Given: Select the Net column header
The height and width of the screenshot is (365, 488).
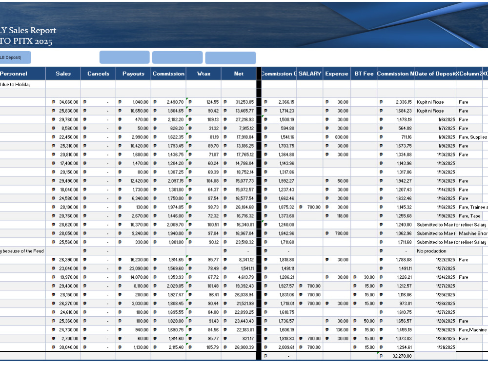Looking at the screenshot, I should click(x=239, y=74).
